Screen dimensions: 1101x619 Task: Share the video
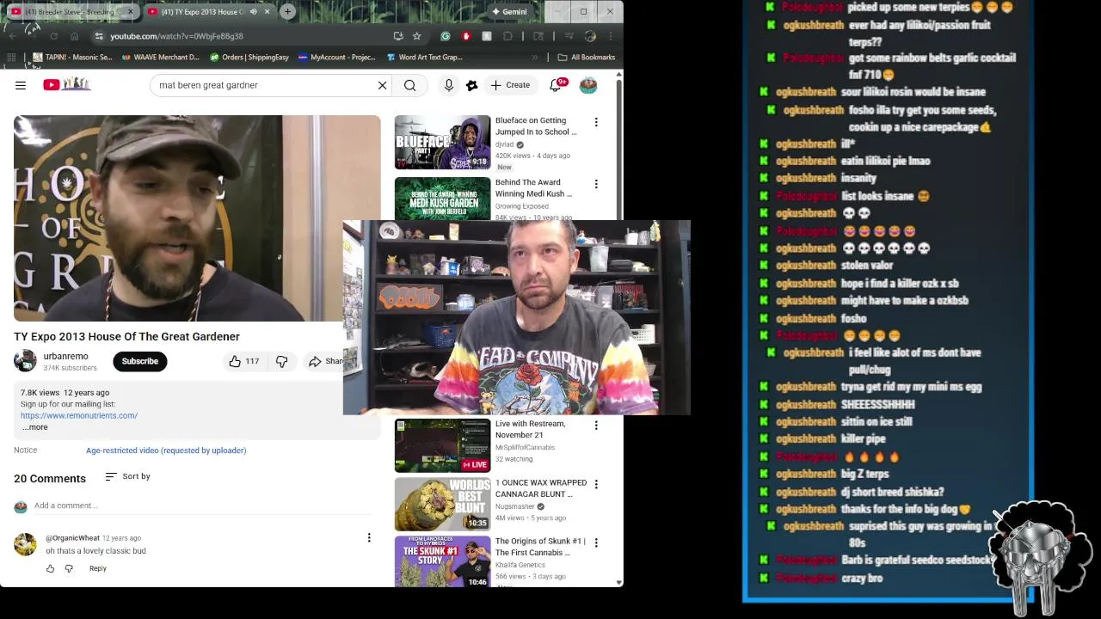[x=325, y=361]
